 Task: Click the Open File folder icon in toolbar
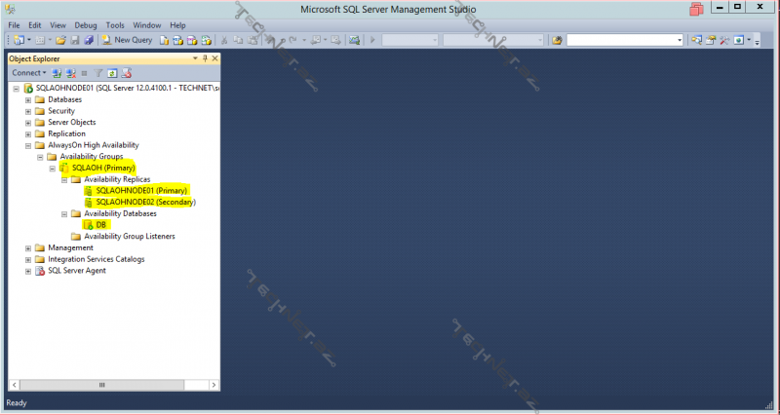point(60,40)
